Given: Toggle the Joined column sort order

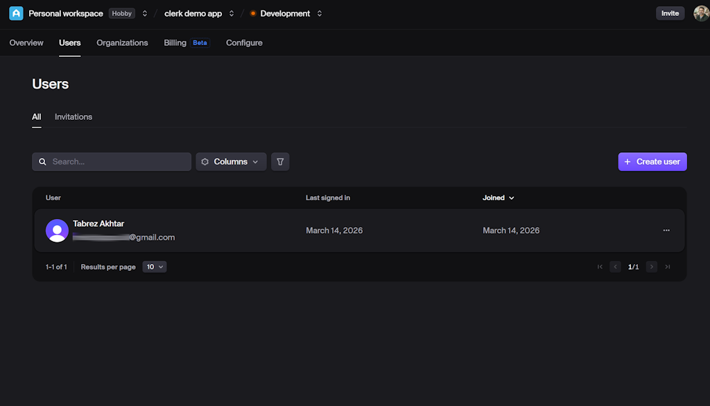Looking at the screenshot, I should 498,197.
